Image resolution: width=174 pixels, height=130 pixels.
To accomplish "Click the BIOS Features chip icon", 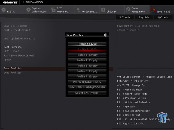I will pos(53,10).
